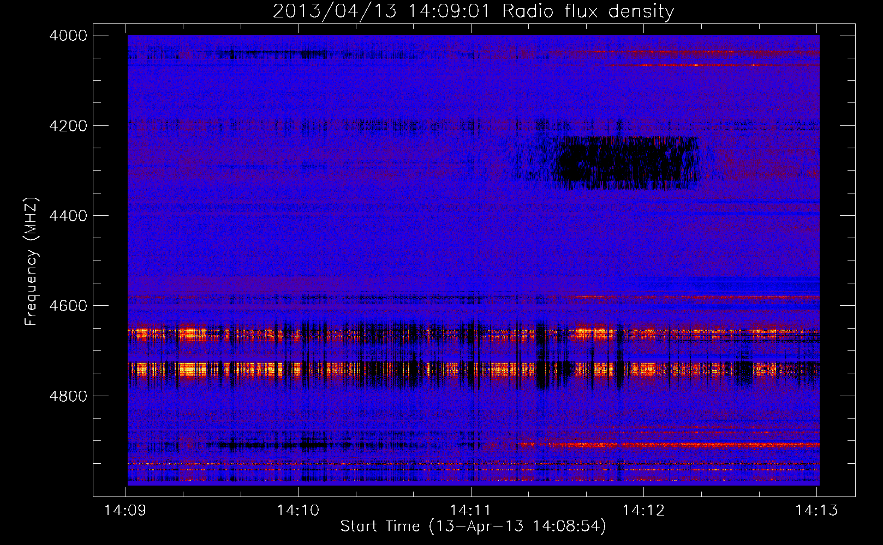Click the 4000 frequency tick label
Screen dimensions: 883x545
(68, 35)
